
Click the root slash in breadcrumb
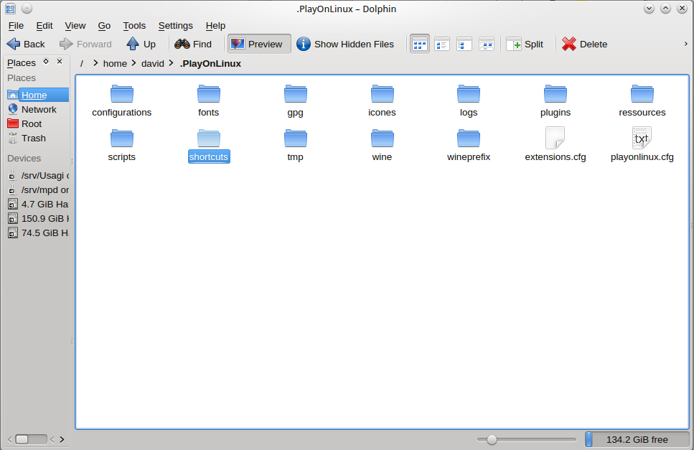point(81,64)
